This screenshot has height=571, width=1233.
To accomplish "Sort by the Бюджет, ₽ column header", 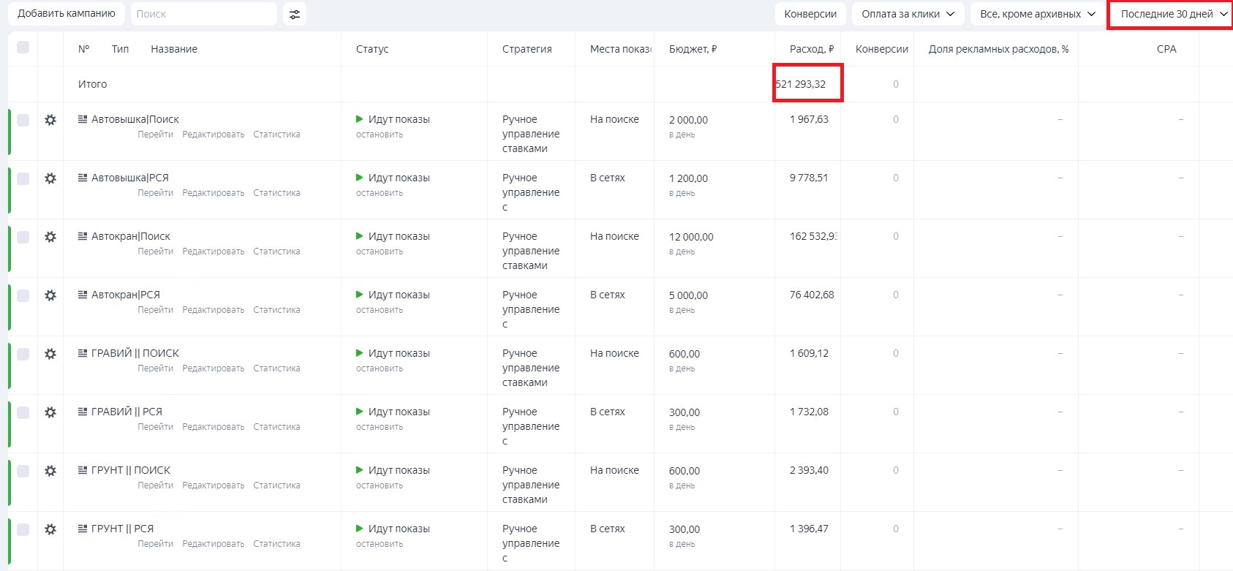I will pos(693,49).
